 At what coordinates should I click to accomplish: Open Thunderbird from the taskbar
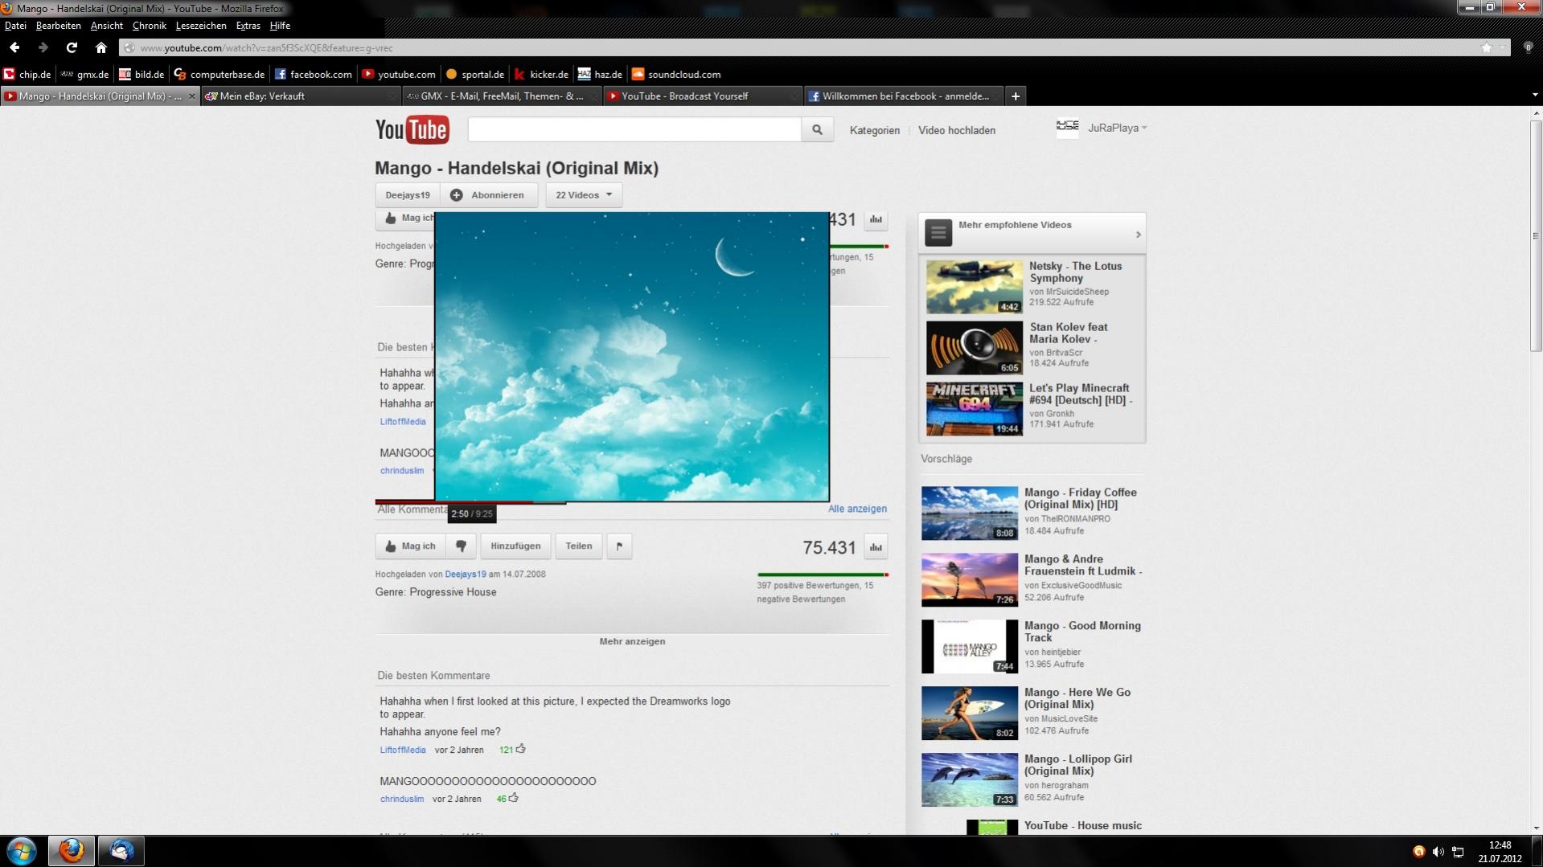tap(121, 850)
